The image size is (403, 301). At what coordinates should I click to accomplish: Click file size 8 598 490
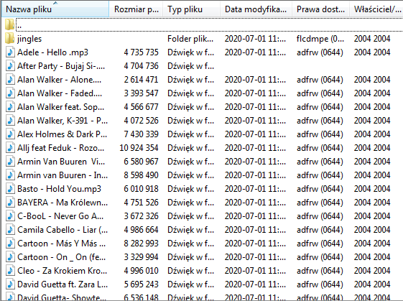coord(141,175)
